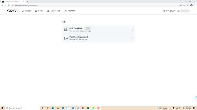
Task: Choose Fifth Third Bank as destination
Action: coord(98,30)
